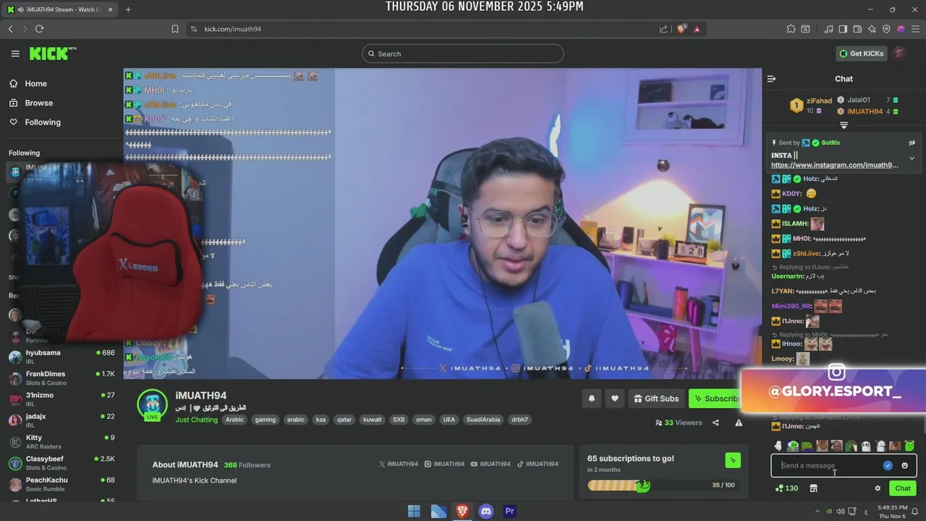This screenshot has height=521, width=926.
Task: Click the Just Chatting category link
Action: (196, 420)
